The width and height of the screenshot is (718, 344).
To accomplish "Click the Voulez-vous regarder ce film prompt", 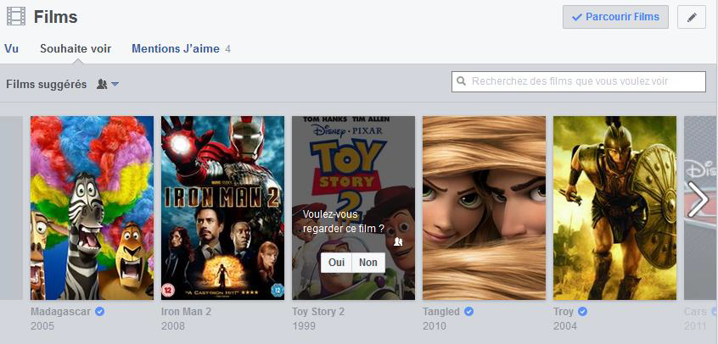I will [x=344, y=221].
